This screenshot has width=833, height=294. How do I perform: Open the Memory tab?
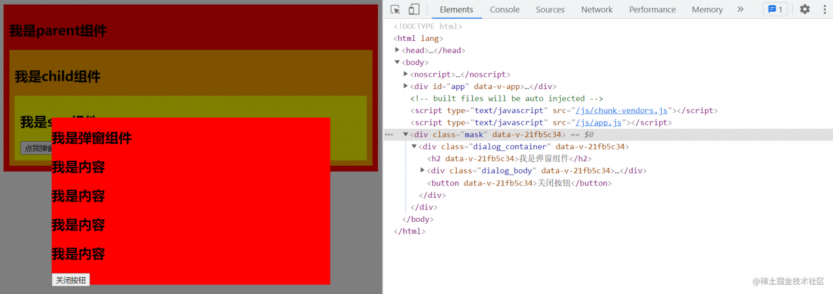click(x=707, y=9)
